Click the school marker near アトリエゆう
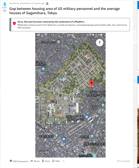139x168 pixels. [59, 42]
